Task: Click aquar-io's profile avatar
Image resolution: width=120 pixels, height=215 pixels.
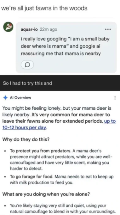Action: pos(8,27)
